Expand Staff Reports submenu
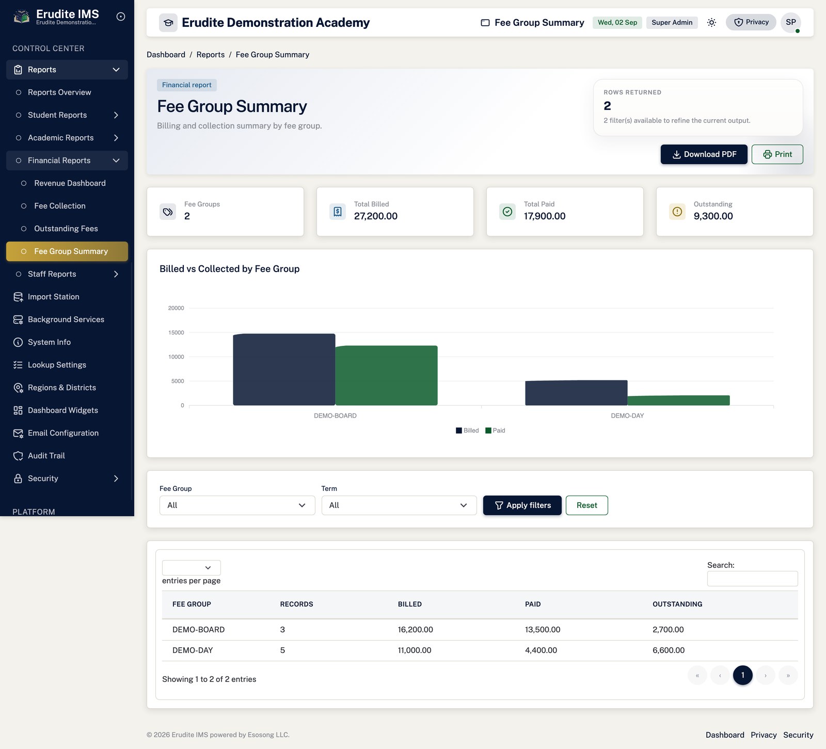 [x=116, y=274]
